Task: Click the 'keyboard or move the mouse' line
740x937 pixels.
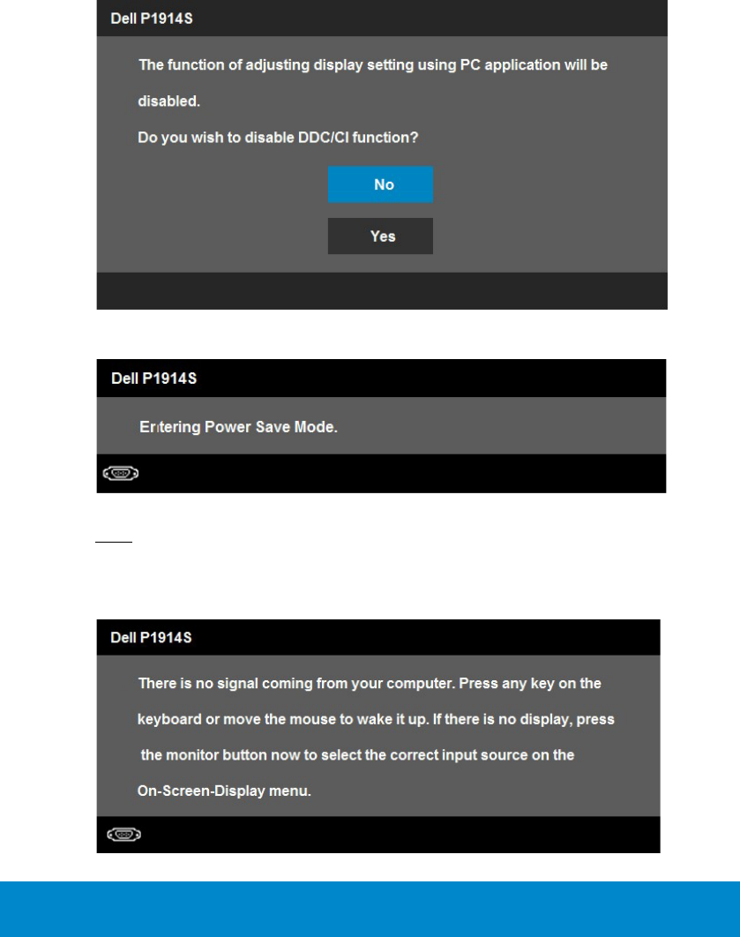Action: click(376, 719)
